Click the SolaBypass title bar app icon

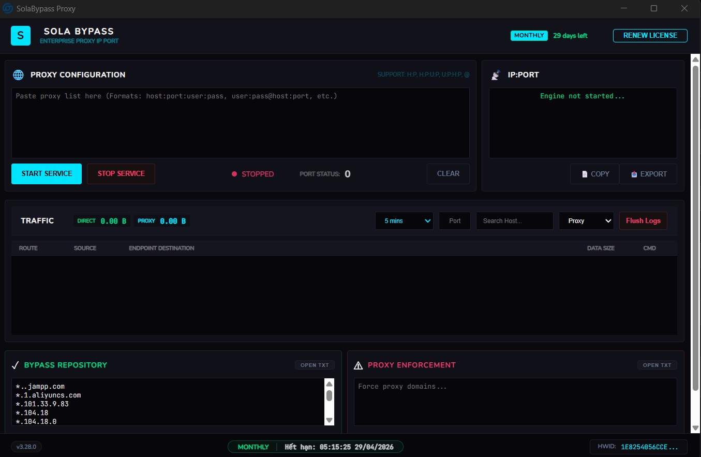(8, 8)
